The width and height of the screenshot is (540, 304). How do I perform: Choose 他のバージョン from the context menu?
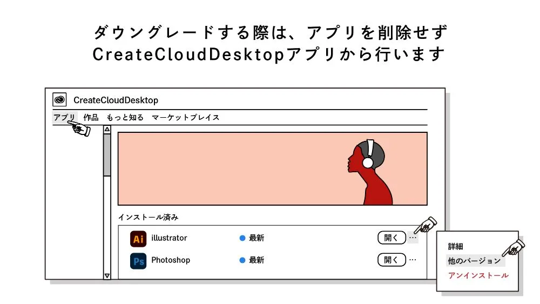[474, 261]
